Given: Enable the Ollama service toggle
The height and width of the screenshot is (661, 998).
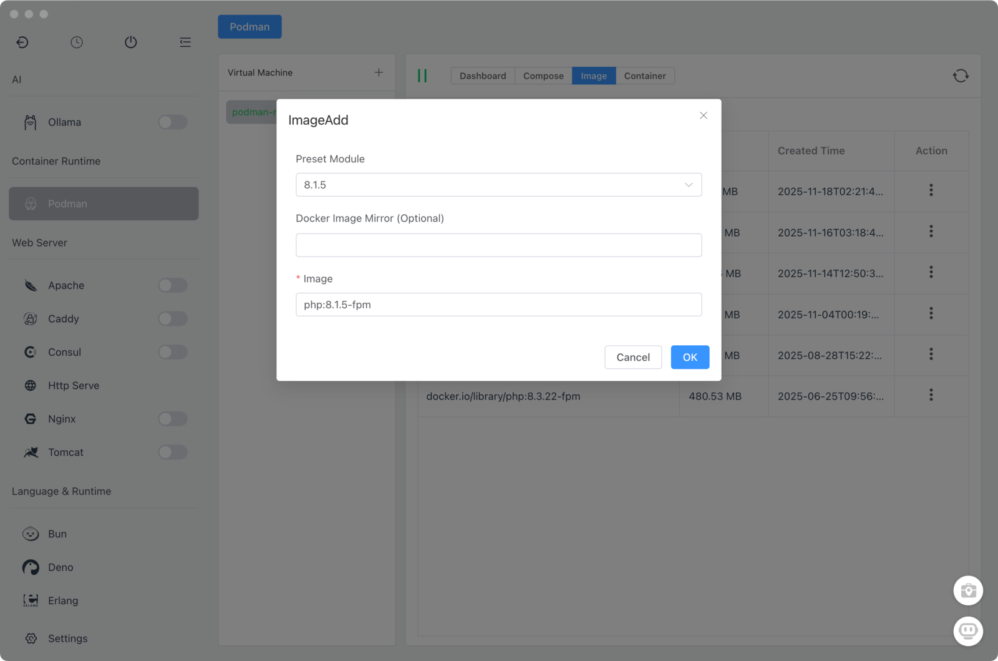Looking at the screenshot, I should coord(172,122).
